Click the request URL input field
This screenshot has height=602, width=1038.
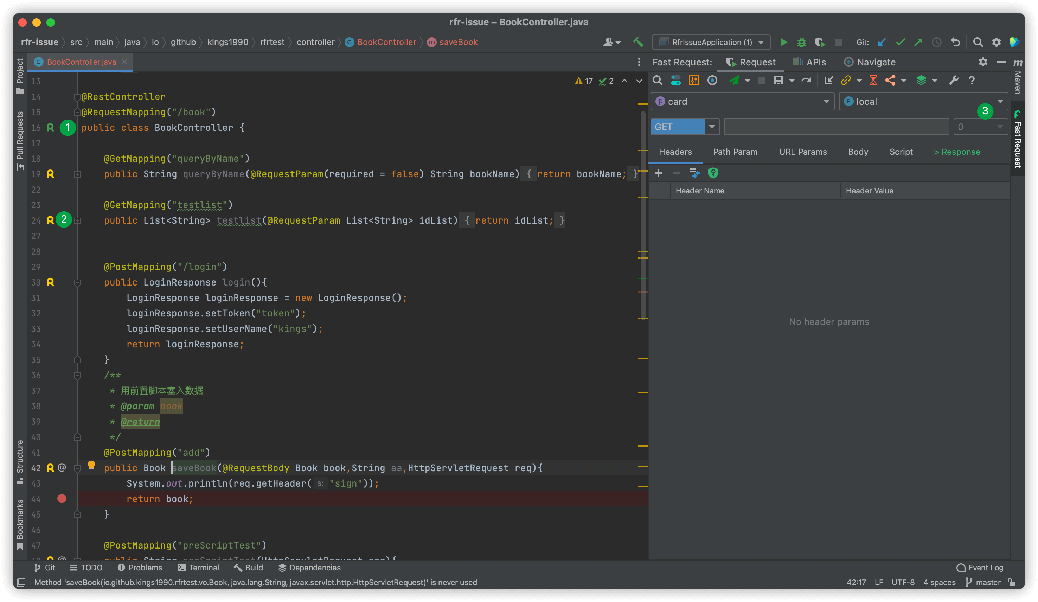pos(836,127)
